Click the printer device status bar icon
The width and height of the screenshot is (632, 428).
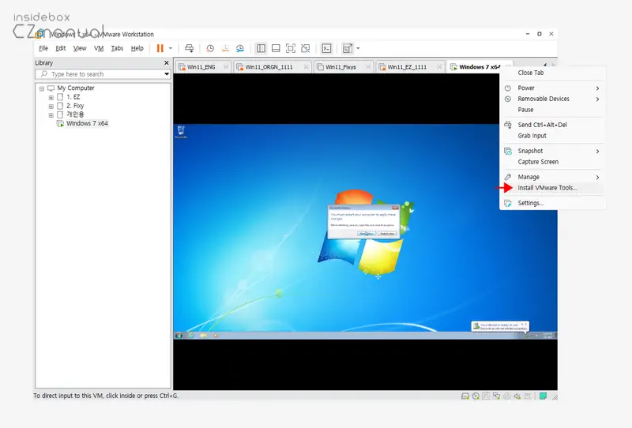pos(506,396)
